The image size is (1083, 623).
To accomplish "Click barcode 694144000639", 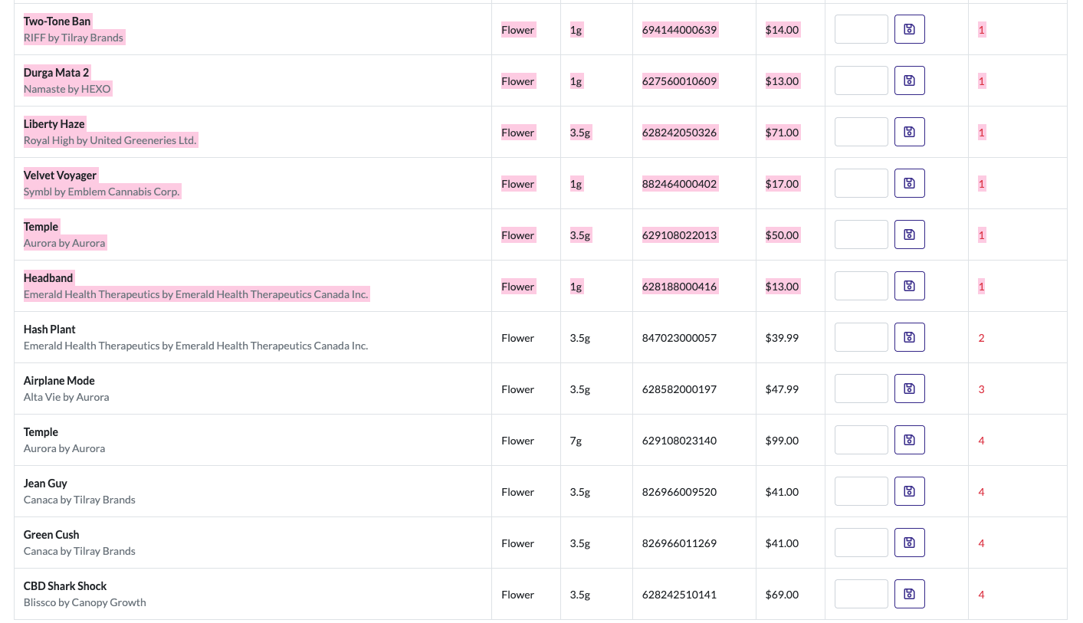I will (x=680, y=30).
